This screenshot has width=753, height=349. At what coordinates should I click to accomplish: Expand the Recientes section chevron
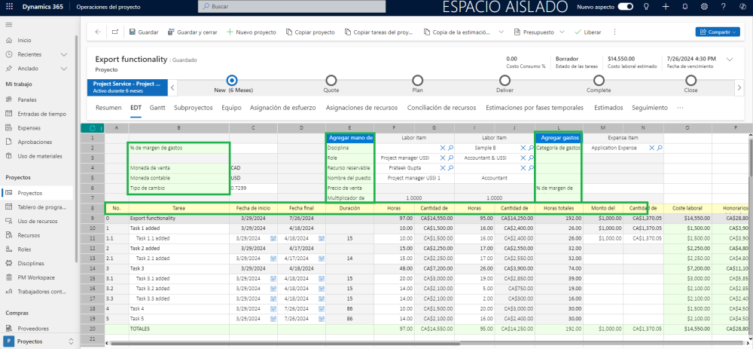63,54
